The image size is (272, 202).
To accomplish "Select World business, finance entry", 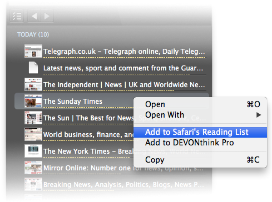I will coord(88,135).
